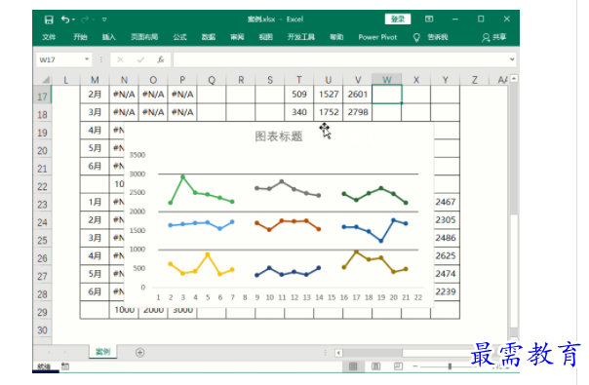Viewport: 589px width, 385px height.
Task: Open the Power Pivot tab
Action: pos(377,37)
